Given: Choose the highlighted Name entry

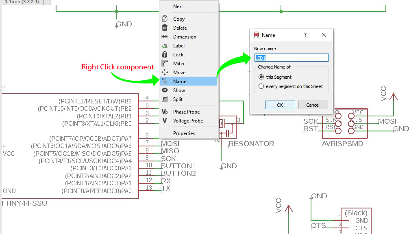Looking at the screenshot, I should pos(189,81).
